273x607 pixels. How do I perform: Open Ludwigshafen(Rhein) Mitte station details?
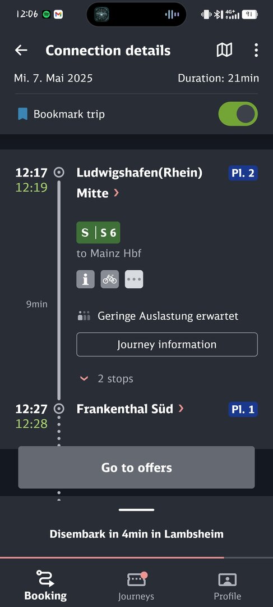[x=140, y=183]
